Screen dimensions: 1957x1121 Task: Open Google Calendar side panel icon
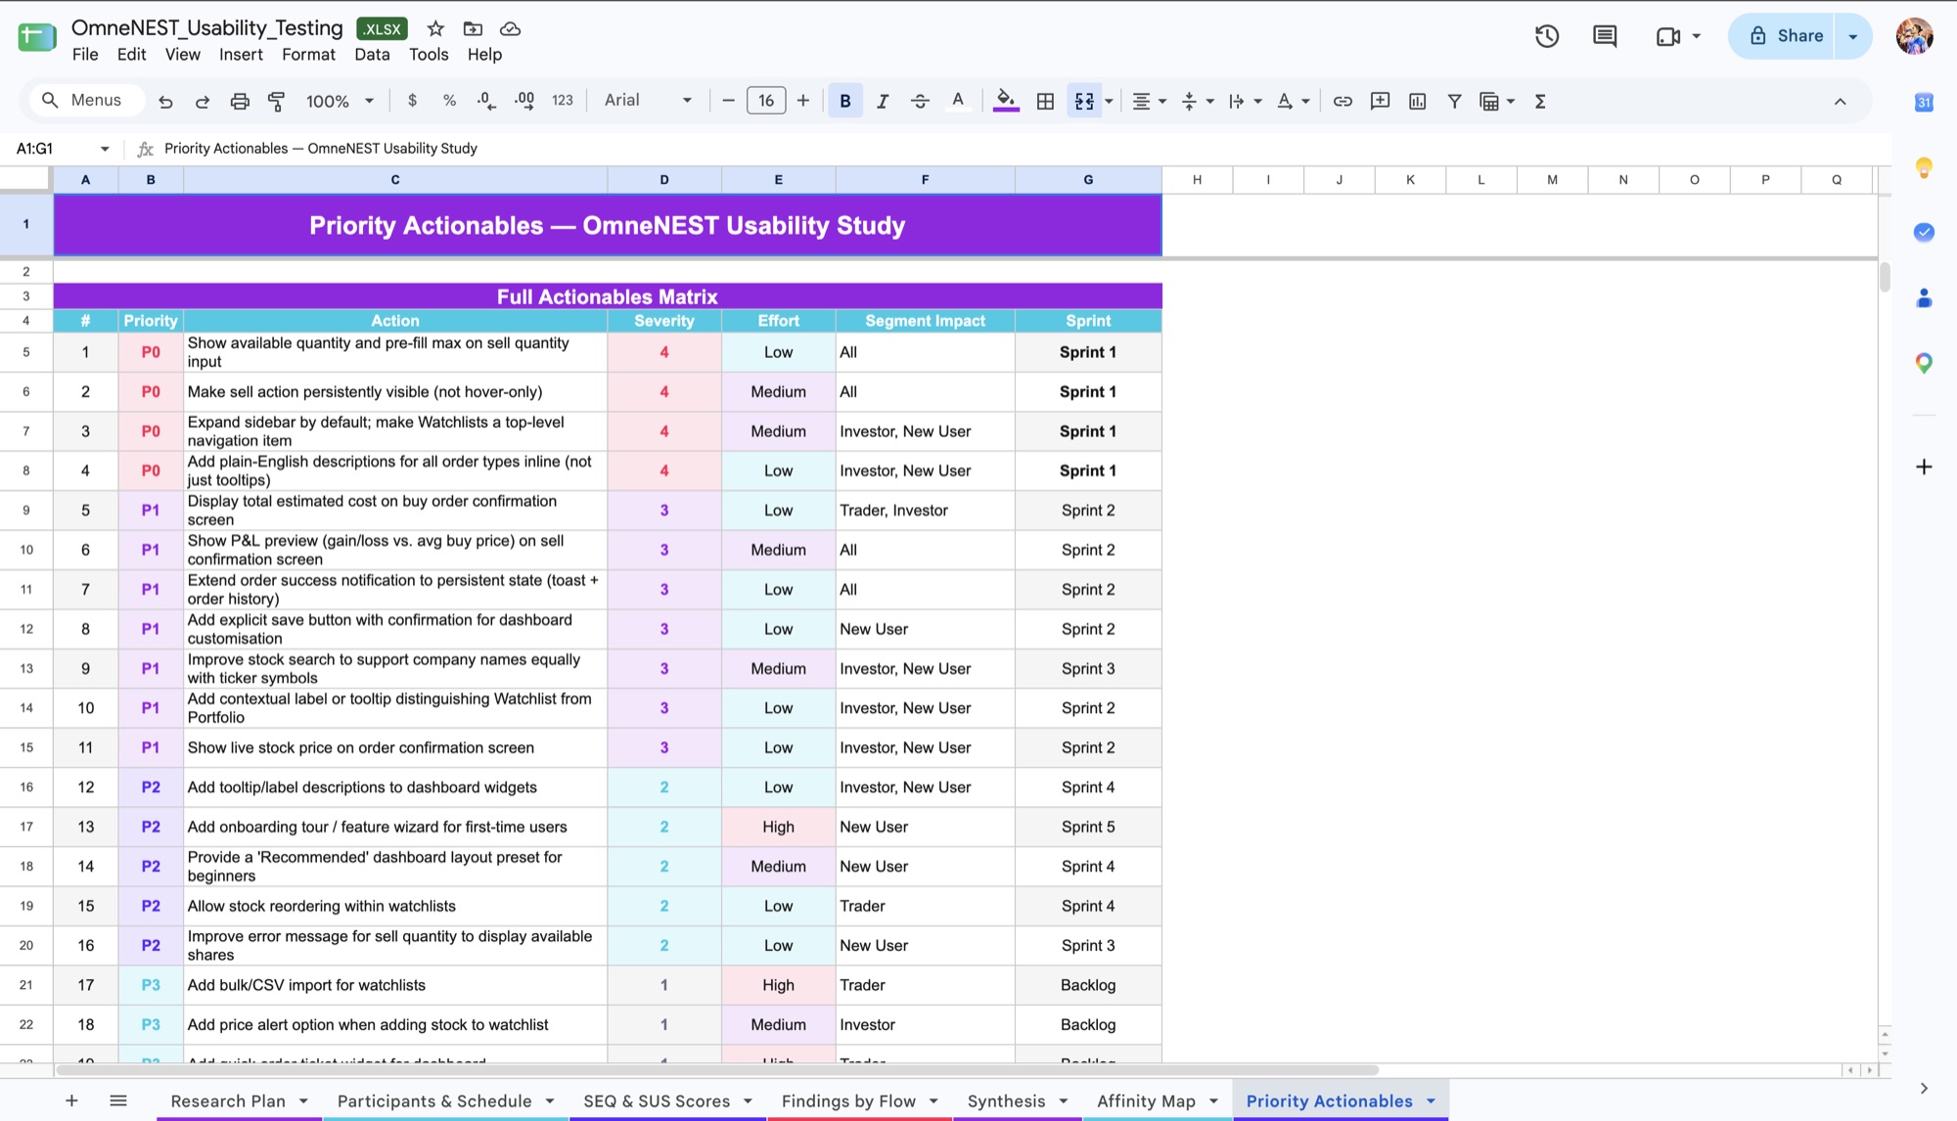(1924, 102)
